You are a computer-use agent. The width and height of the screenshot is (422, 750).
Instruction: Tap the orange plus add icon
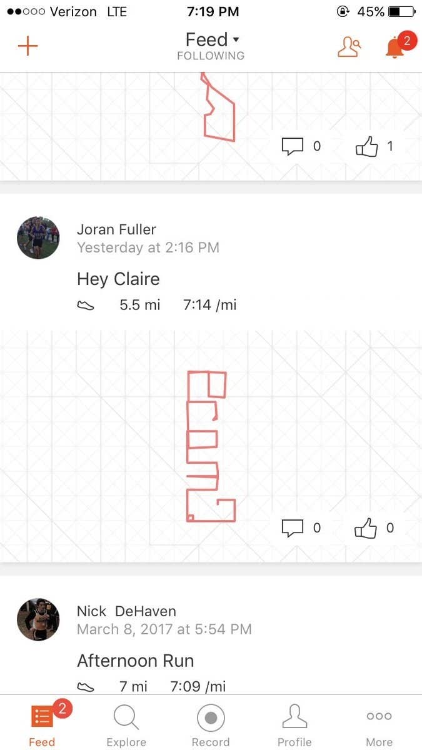[28, 46]
